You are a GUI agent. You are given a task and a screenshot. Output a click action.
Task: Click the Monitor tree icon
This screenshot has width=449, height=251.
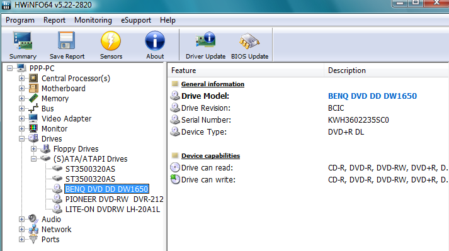(x=33, y=128)
